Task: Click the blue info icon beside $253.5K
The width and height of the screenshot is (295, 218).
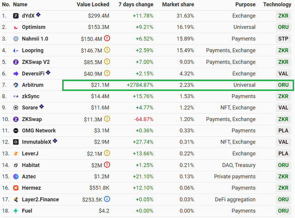Action: tap(107, 199)
